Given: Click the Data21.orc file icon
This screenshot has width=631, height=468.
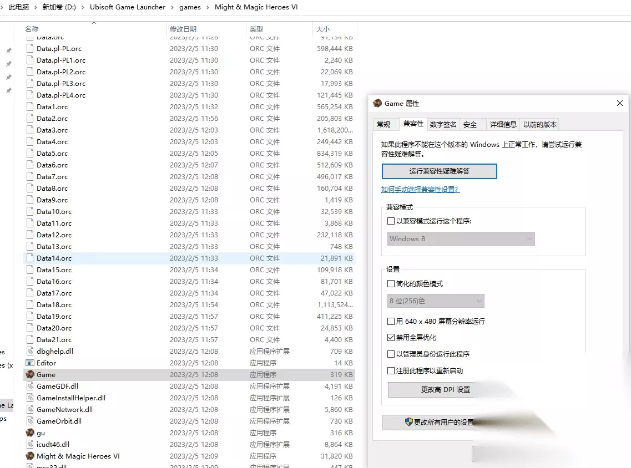Looking at the screenshot, I should click(30, 340).
